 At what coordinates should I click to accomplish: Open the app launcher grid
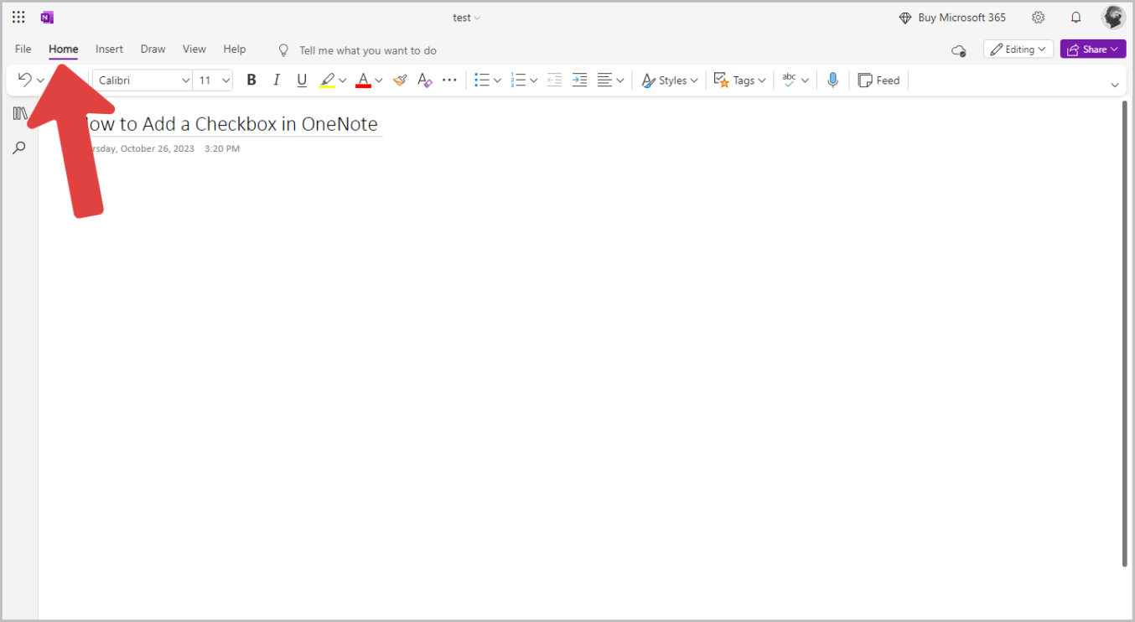(18, 18)
